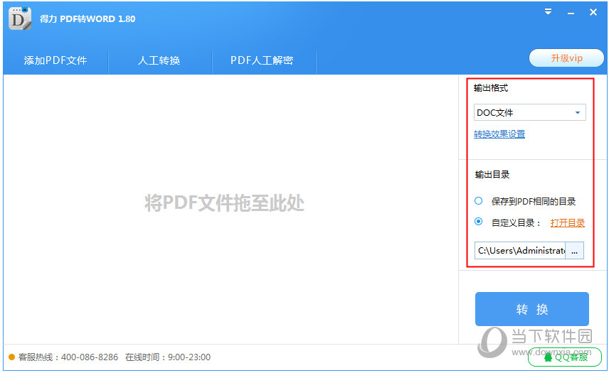The height and width of the screenshot is (373, 609).
Task: Open the 转换效果设置 link
Action: pyautogui.click(x=499, y=134)
